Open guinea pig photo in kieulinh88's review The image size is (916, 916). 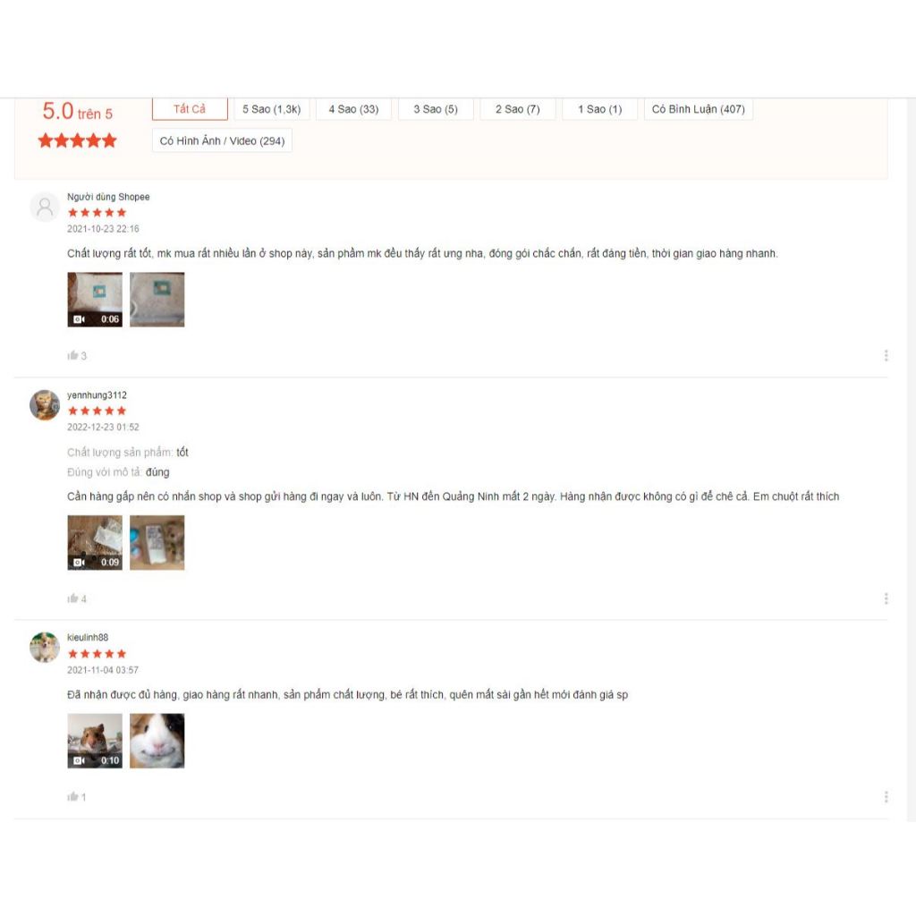click(157, 741)
